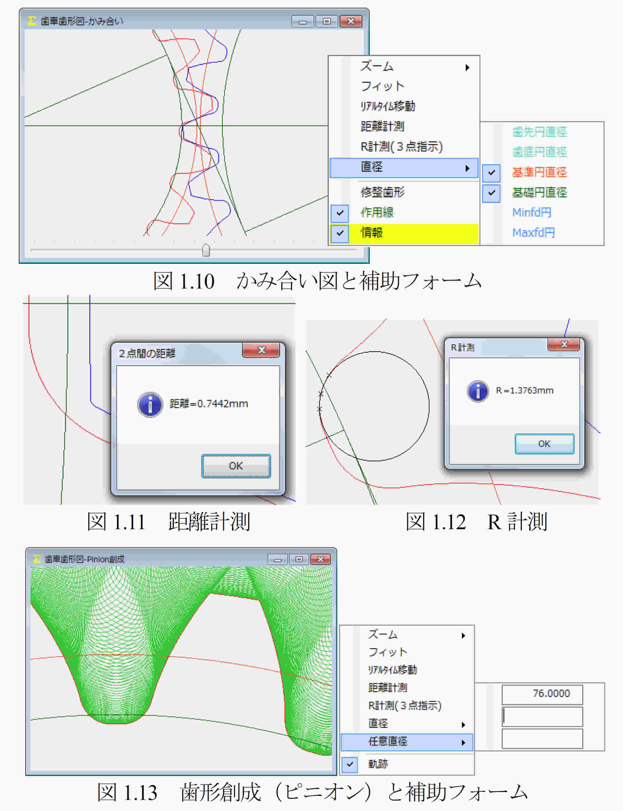The height and width of the screenshot is (811, 623).
Task: Click info icon in 2点間の距離 dialog
Action: pos(150,404)
